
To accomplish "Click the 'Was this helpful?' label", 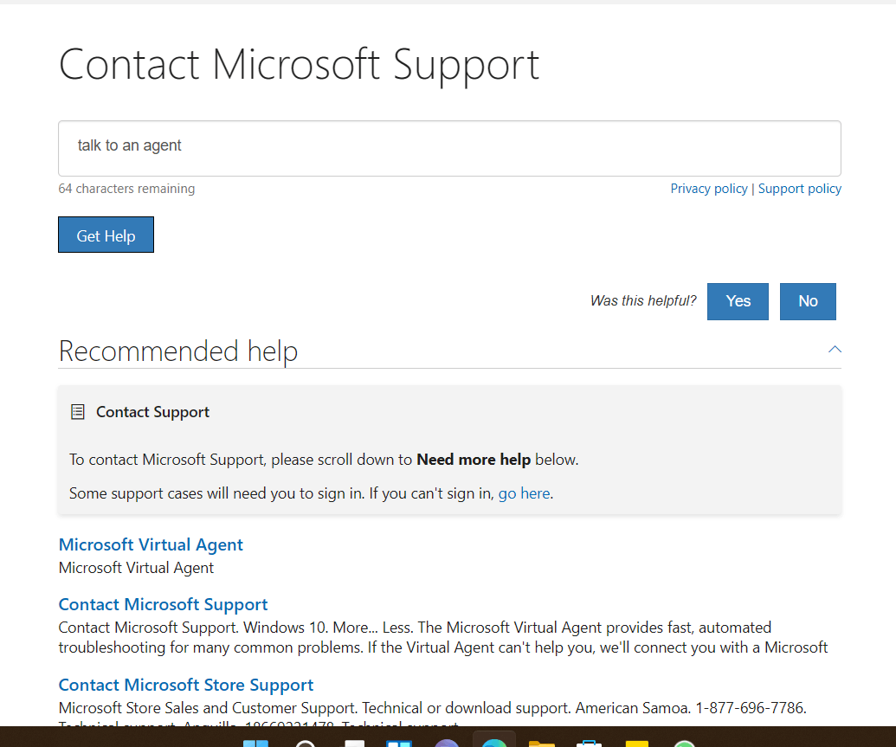I will pyautogui.click(x=643, y=301).
